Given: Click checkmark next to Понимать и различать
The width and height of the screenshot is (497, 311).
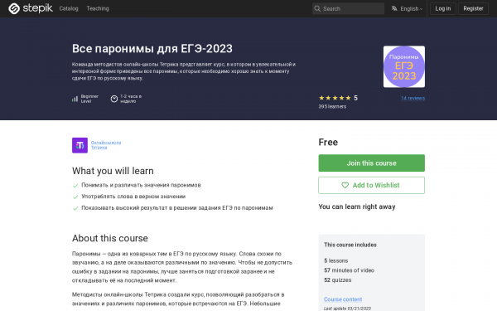Looking at the screenshot, I should [75, 185].
